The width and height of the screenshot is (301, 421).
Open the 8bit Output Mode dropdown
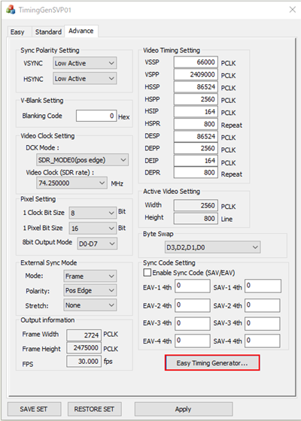pyautogui.click(x=97, y=244)
